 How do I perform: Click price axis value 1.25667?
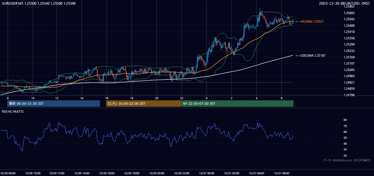tap(349, 7)
